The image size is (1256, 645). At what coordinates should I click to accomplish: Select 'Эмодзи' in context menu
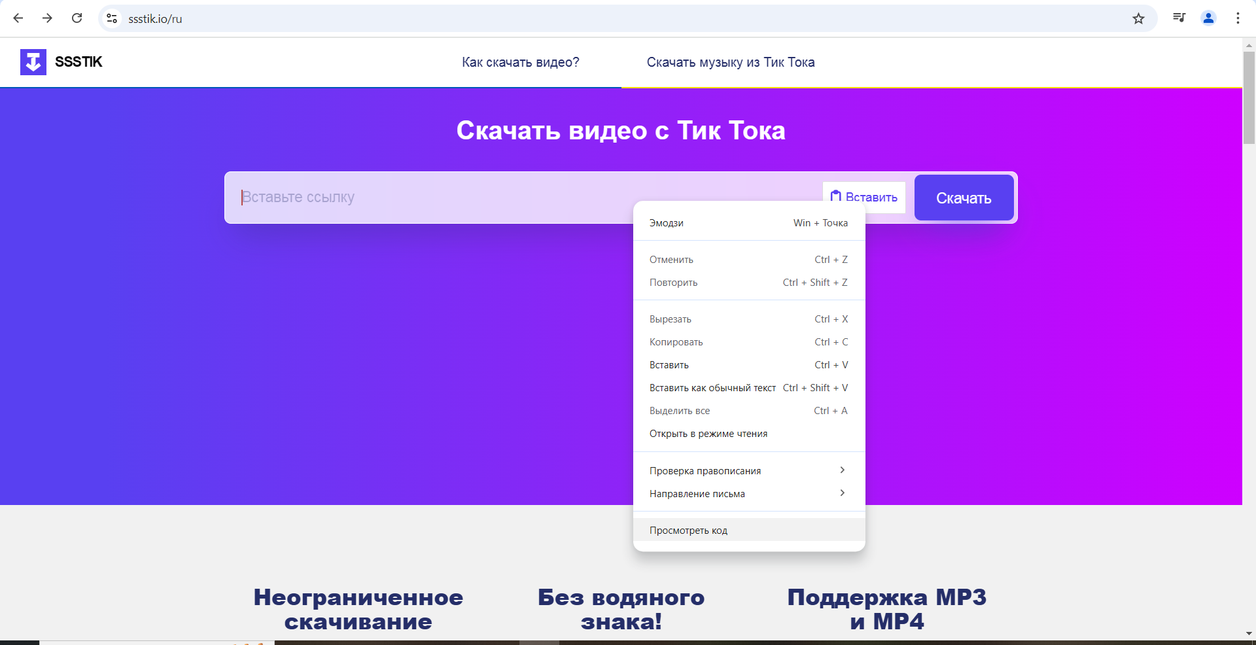[x=749, y=223]
